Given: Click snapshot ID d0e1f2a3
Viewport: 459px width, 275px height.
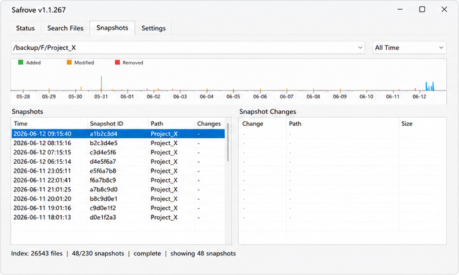Looking at the screenshot, I should [103, 217].
